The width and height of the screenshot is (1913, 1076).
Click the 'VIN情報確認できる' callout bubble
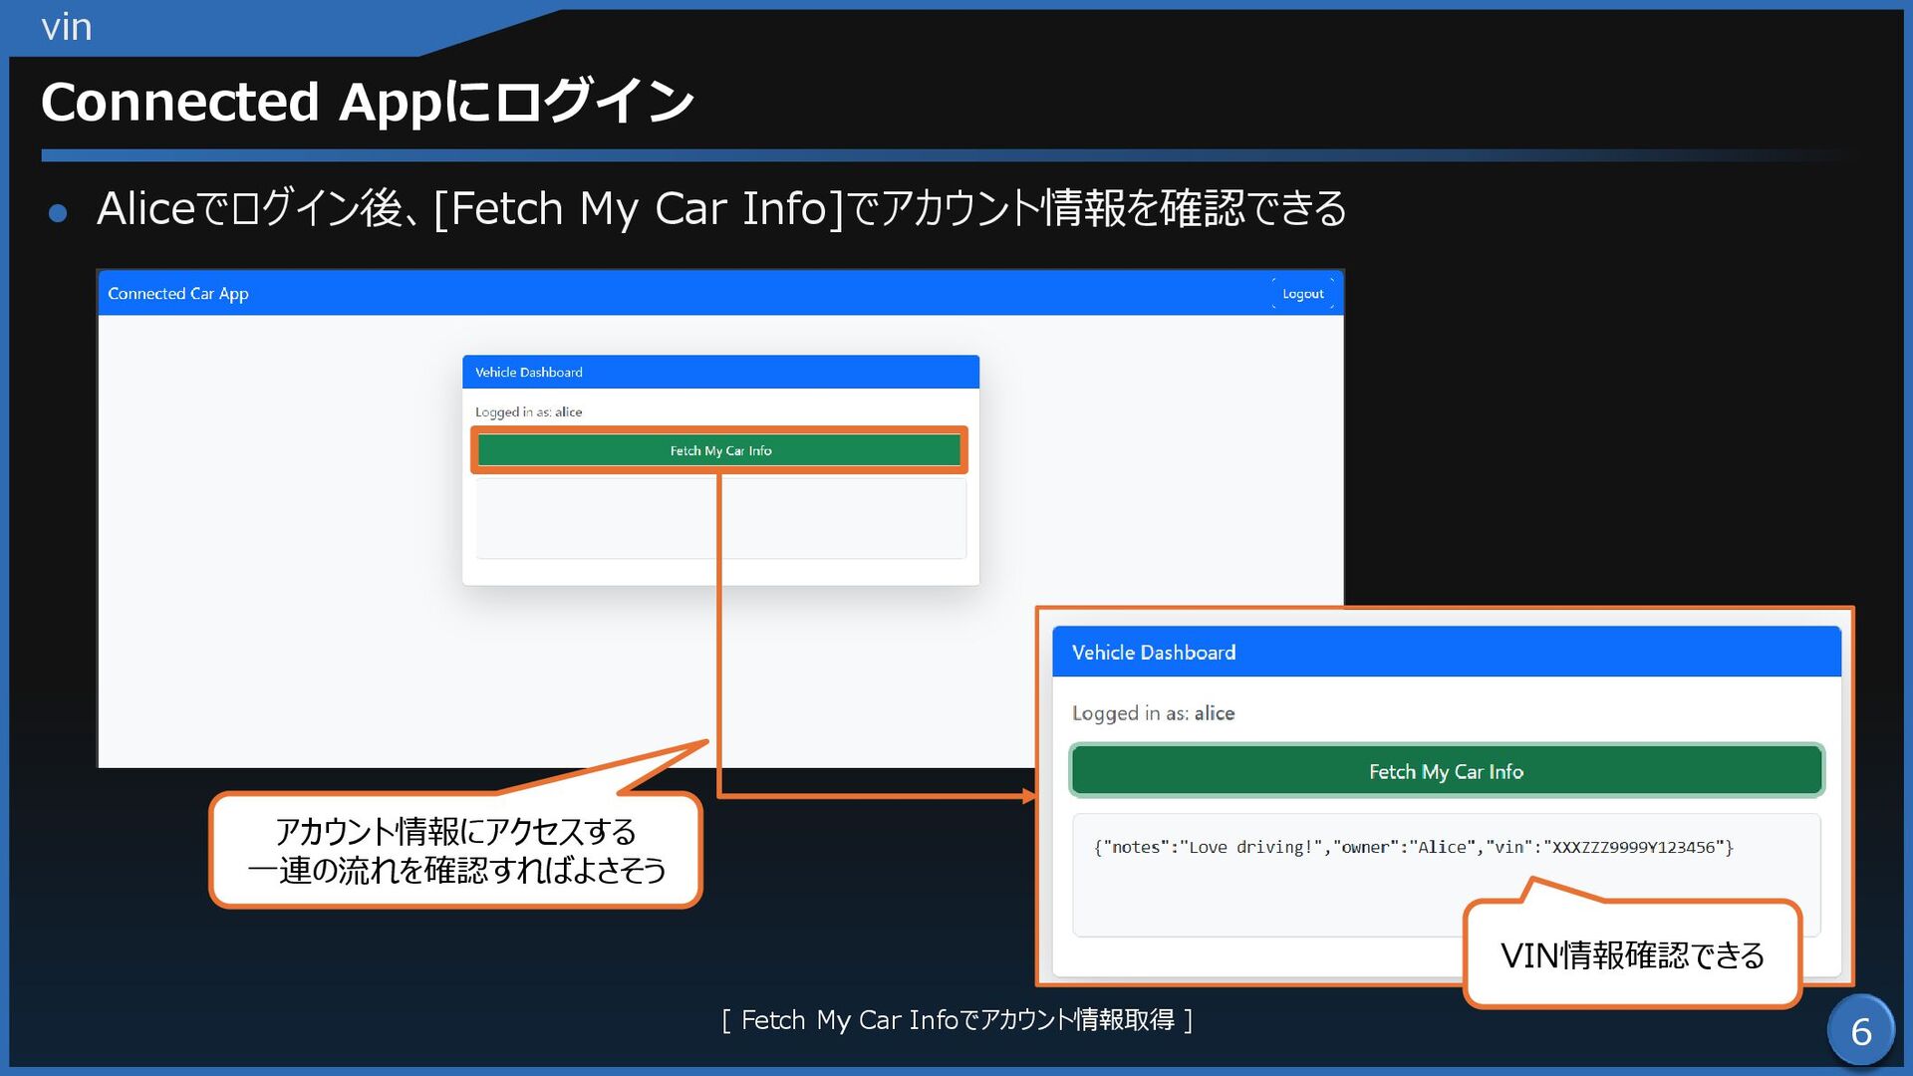(x=1632, y=955)
